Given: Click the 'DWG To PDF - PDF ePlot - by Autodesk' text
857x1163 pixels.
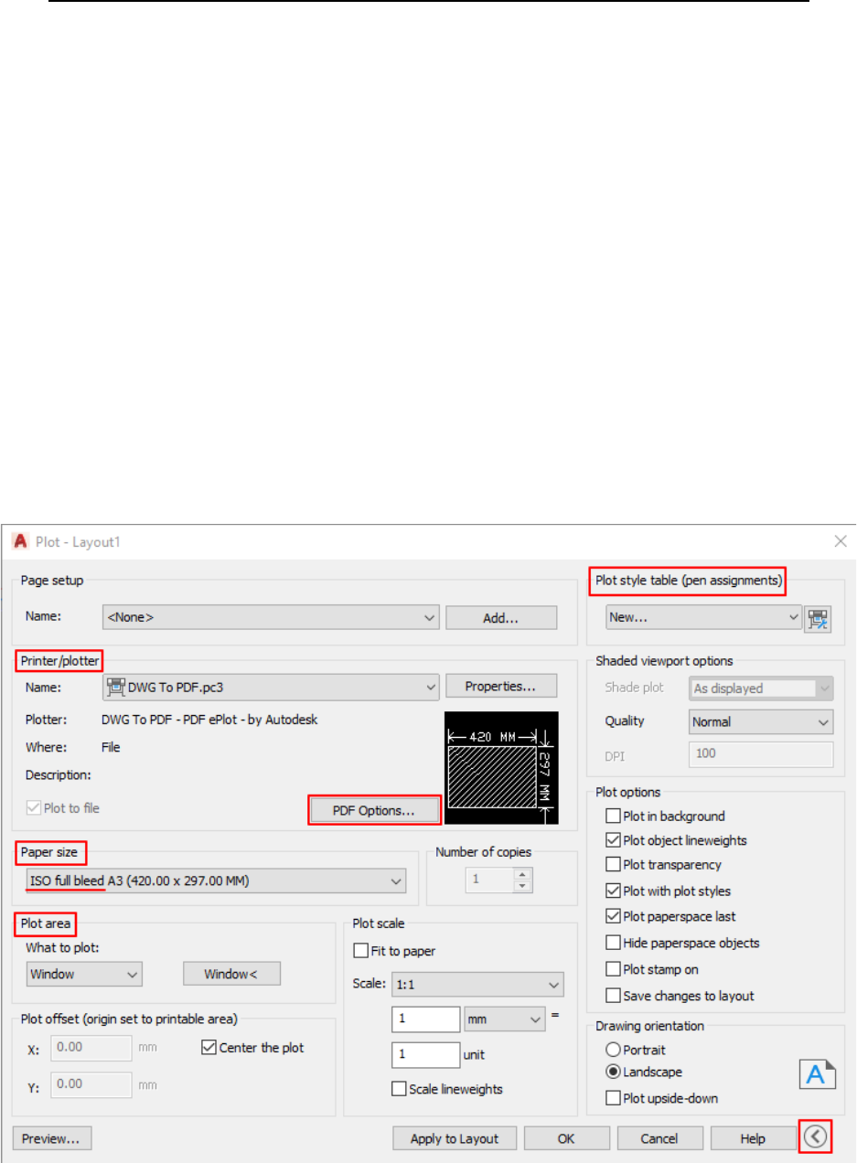Looking at the screenshot, I should 209,720.
